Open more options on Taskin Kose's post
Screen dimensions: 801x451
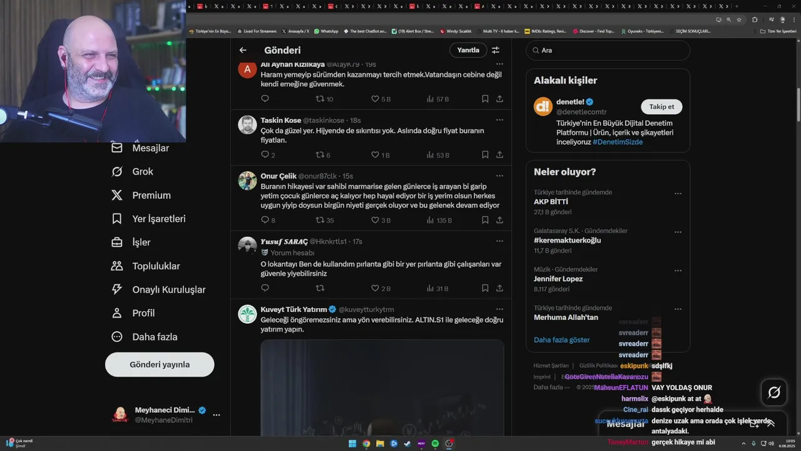pos(499,120)
